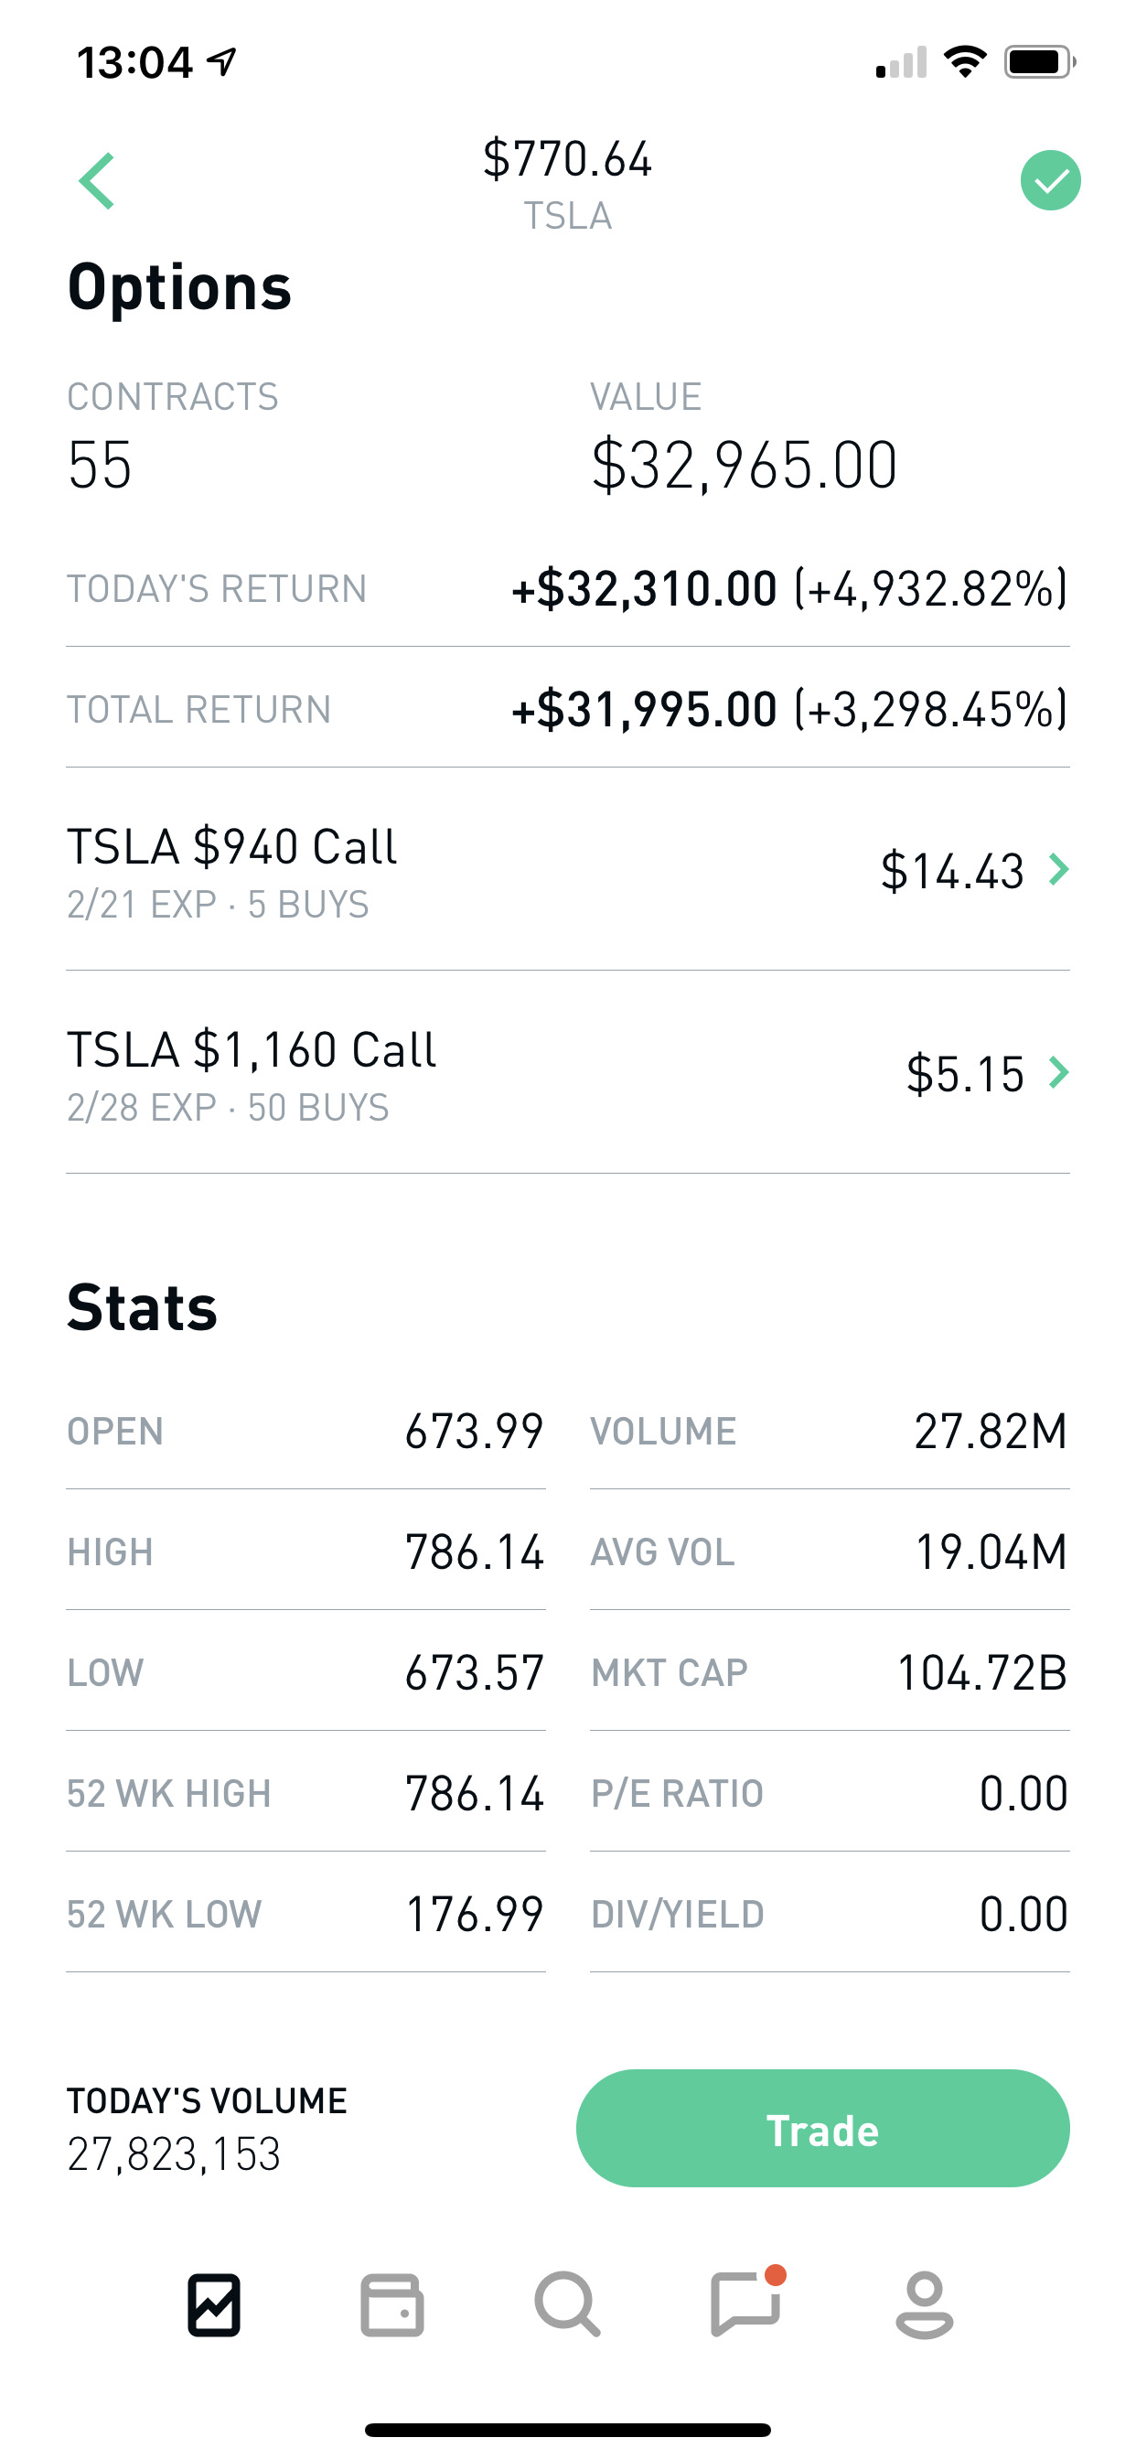The width and height of the screenshot is (1136, 2459).
Task: Expand the TSLA $940 Call chevron
Action: click(1057, 870)
